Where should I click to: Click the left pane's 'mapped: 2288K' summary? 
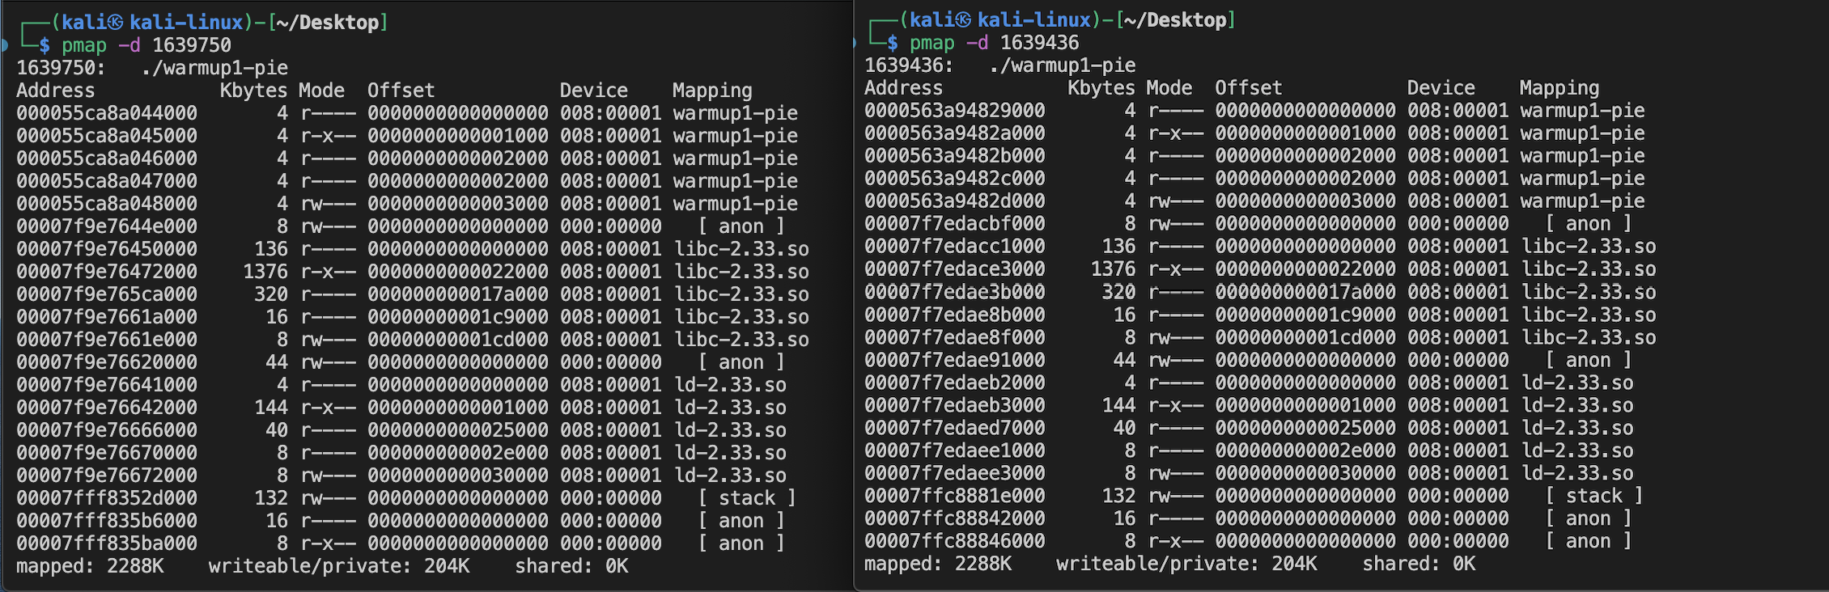click(90, 566)
